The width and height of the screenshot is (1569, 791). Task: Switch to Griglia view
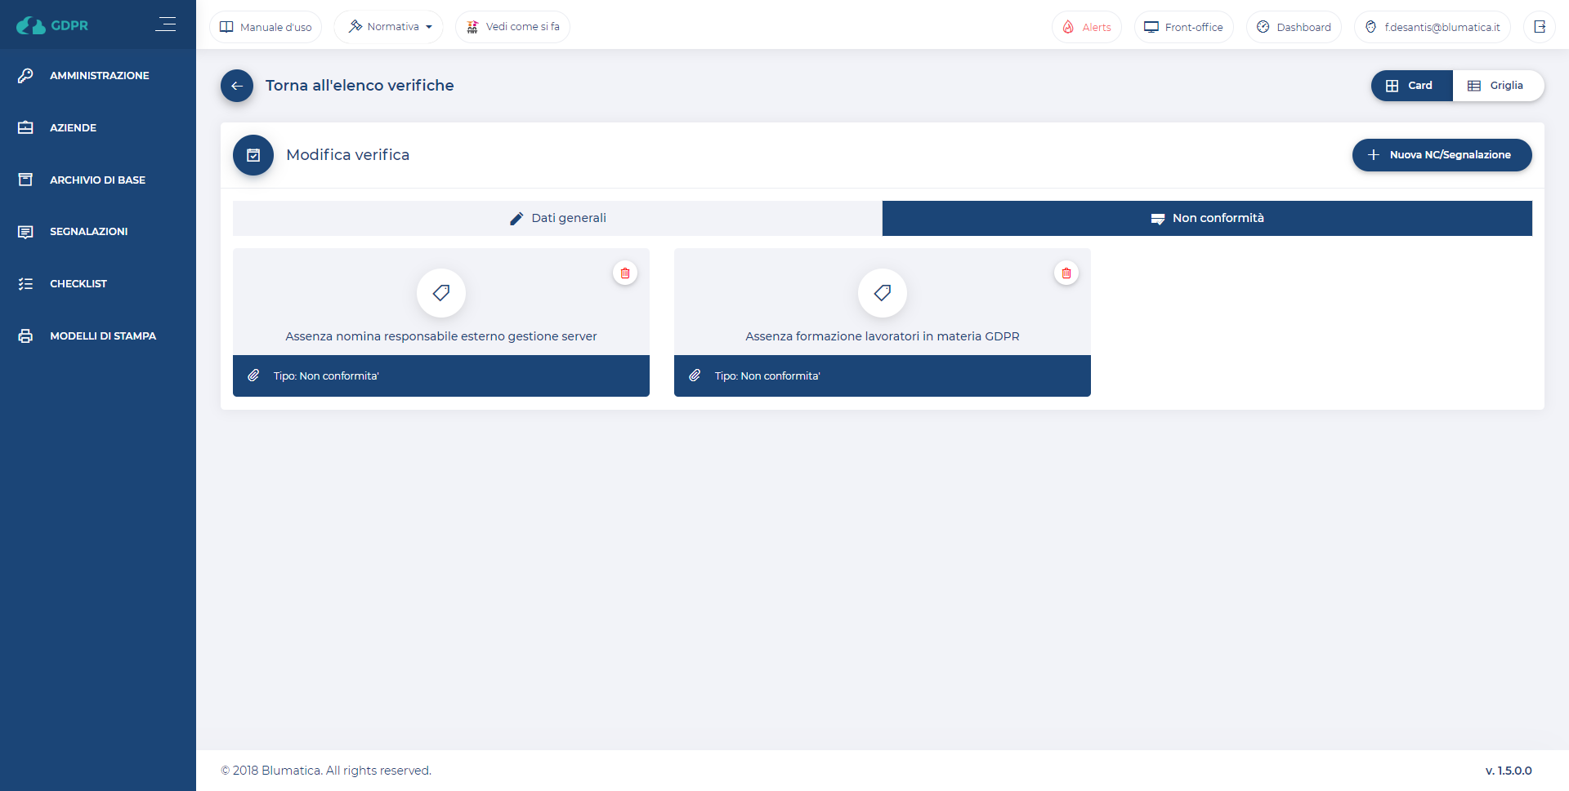[x=1497, y=86]
